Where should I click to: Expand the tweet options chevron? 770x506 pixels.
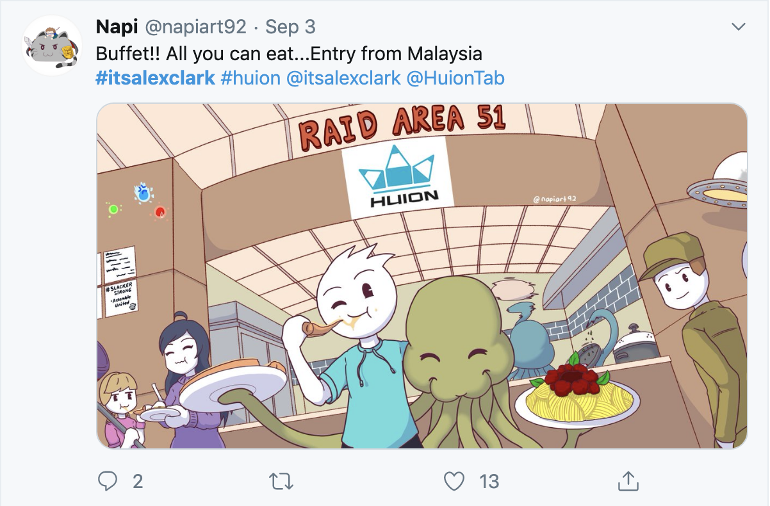[x=739, y=27]
